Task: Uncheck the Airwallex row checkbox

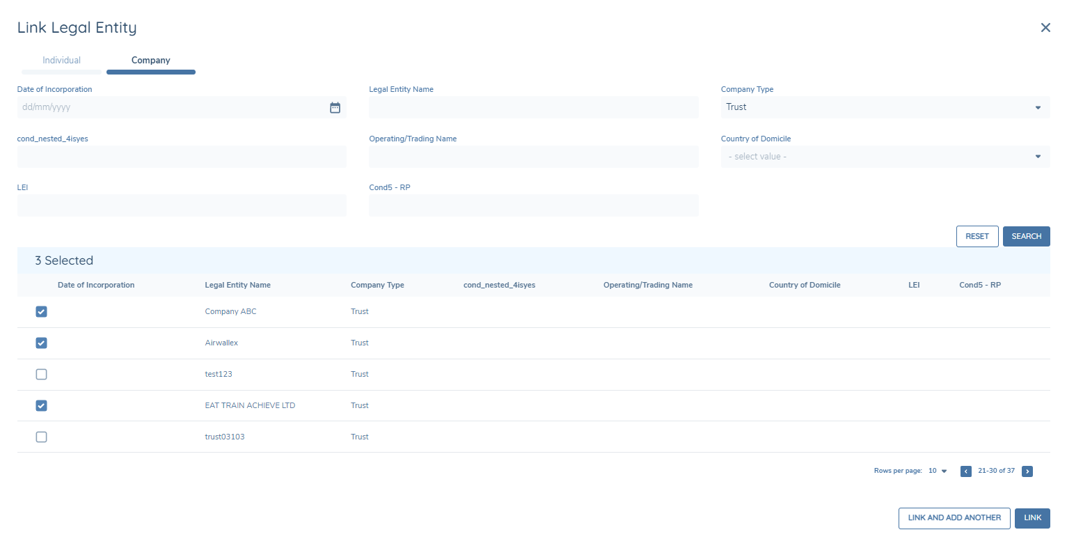Action: [41, 343]
